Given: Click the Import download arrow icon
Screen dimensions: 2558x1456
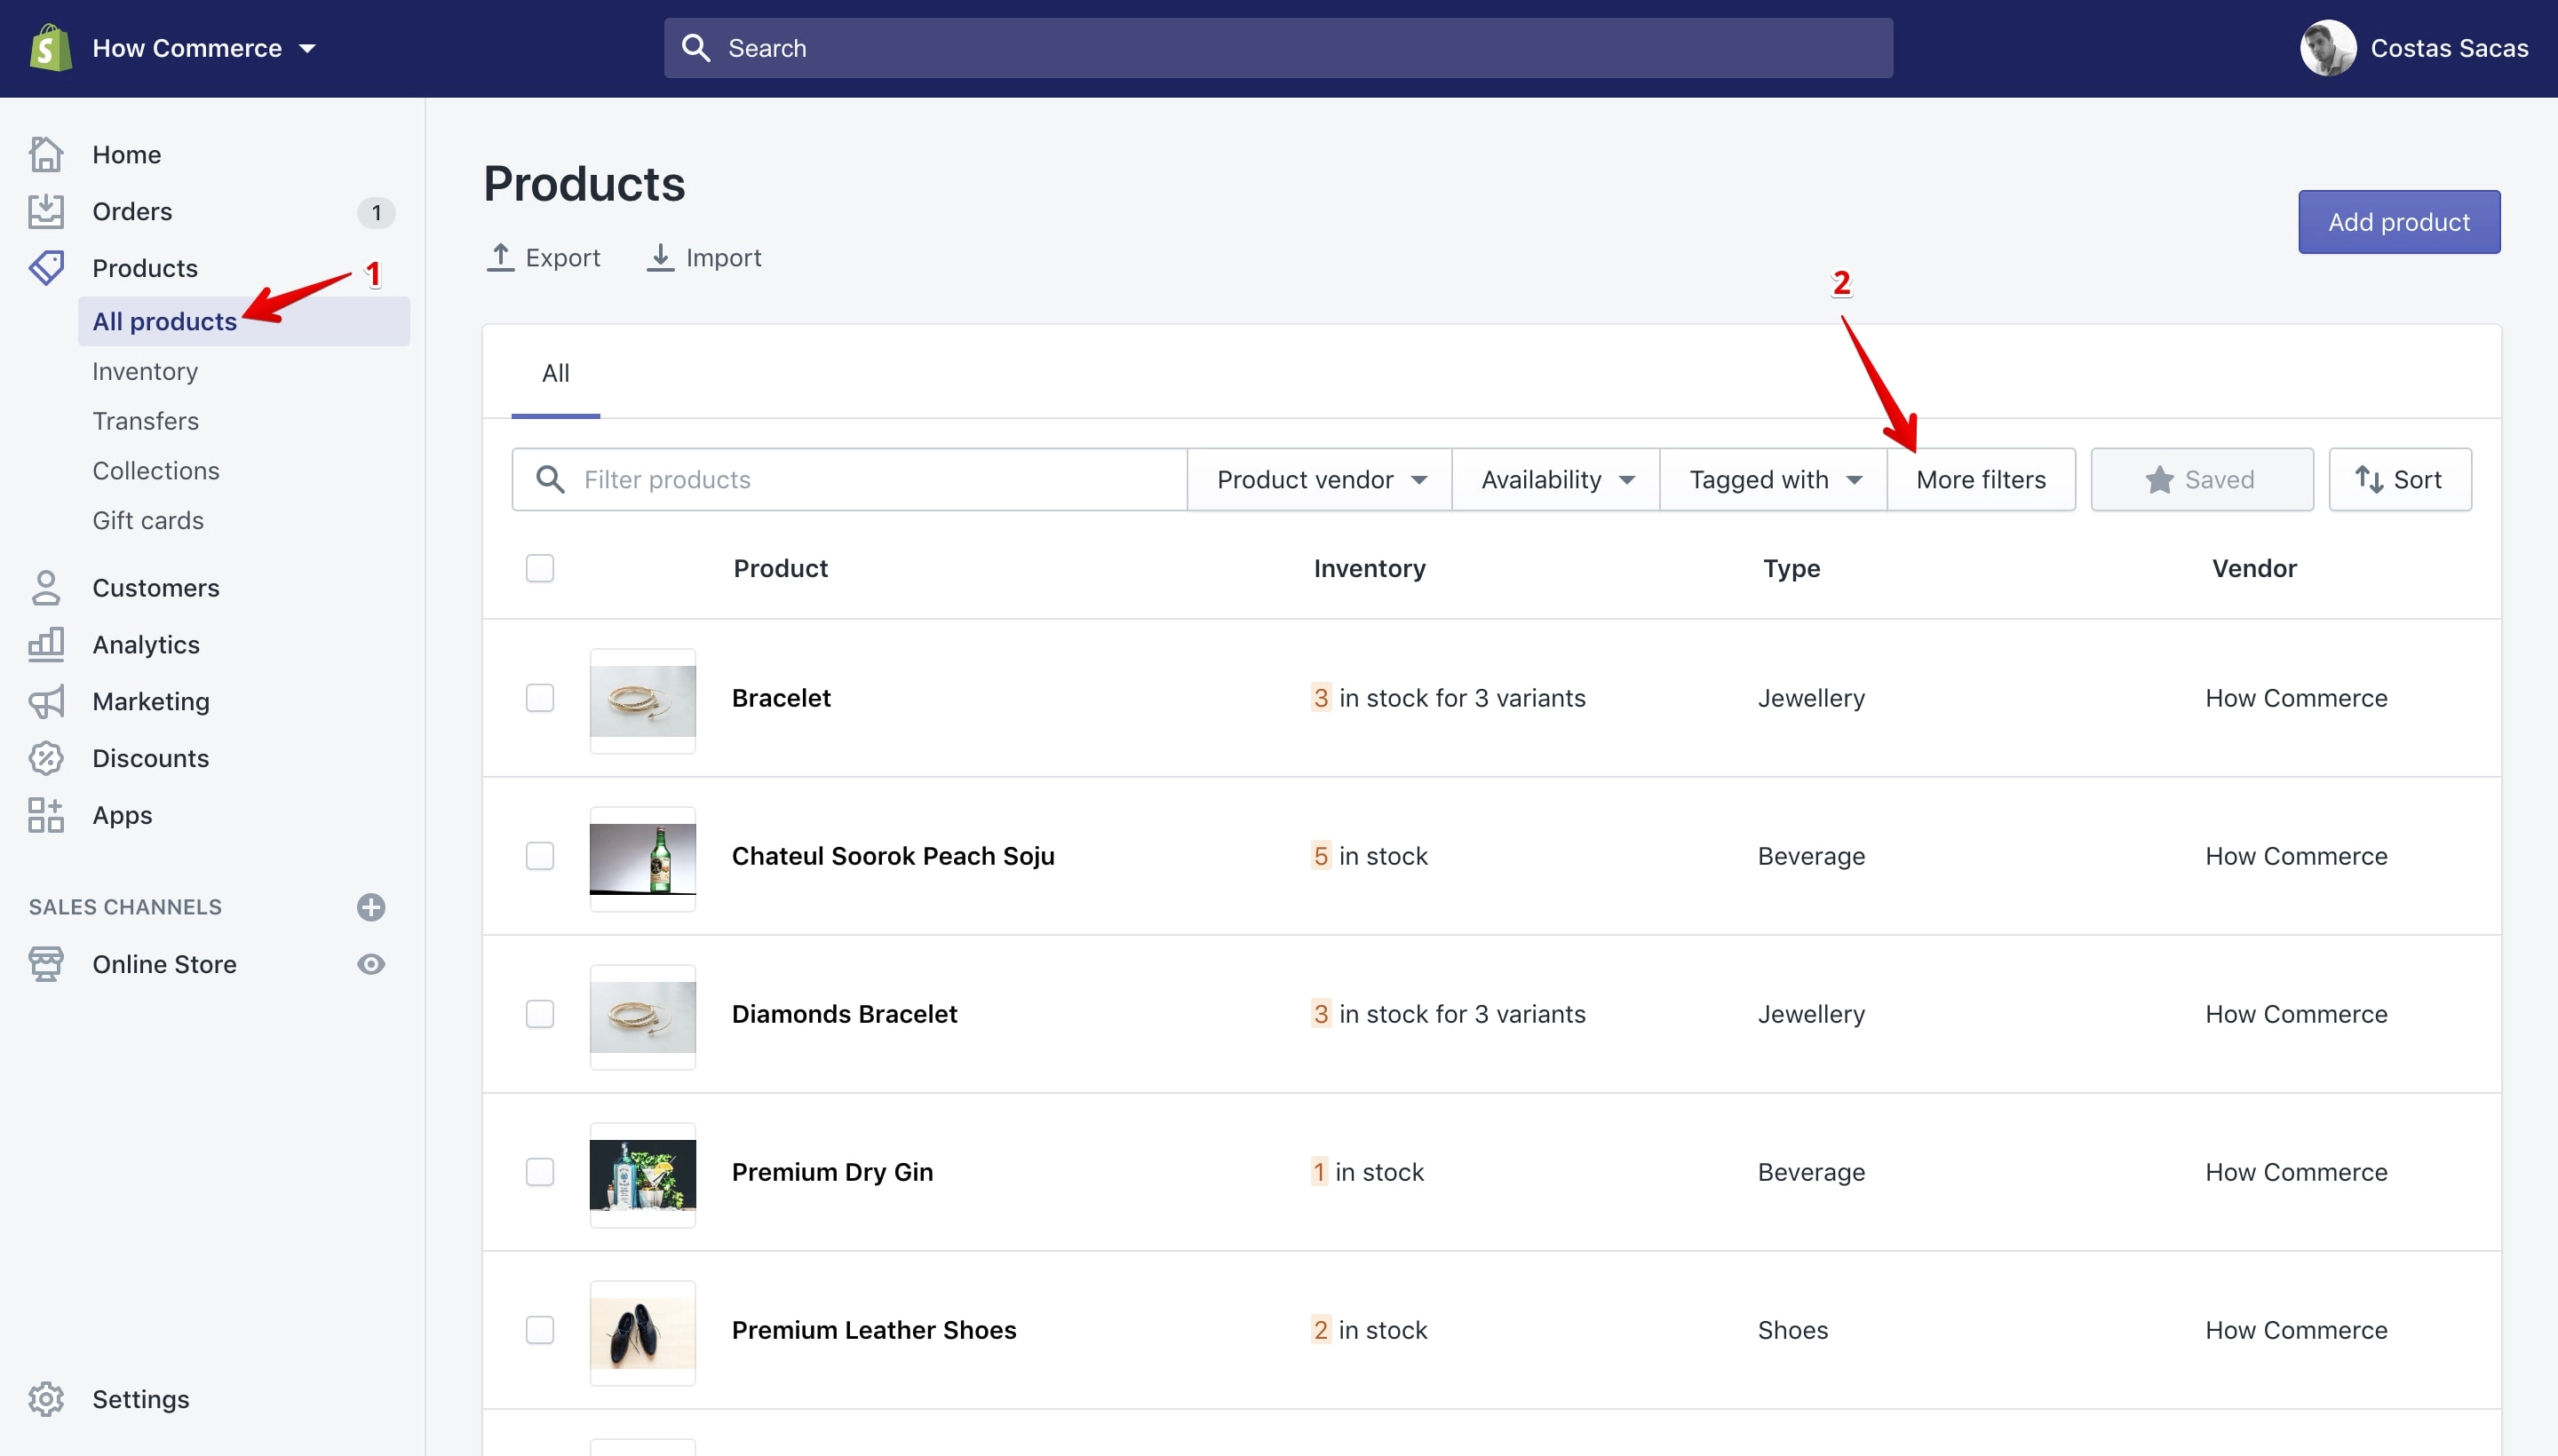Looking at the screenshot, I should [660, 257].
